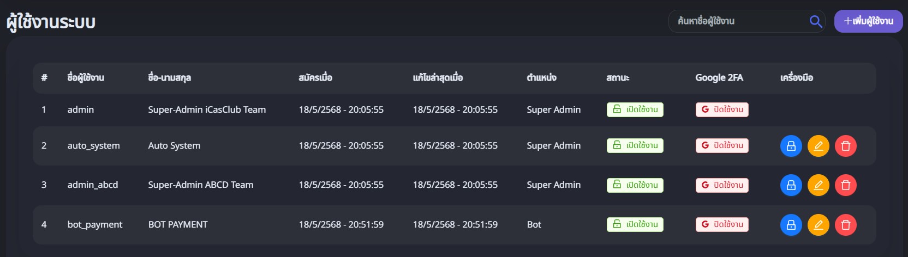Toggle the green status badge for admin
This screenshot has width=908, height=257.
tap(635, 109)
